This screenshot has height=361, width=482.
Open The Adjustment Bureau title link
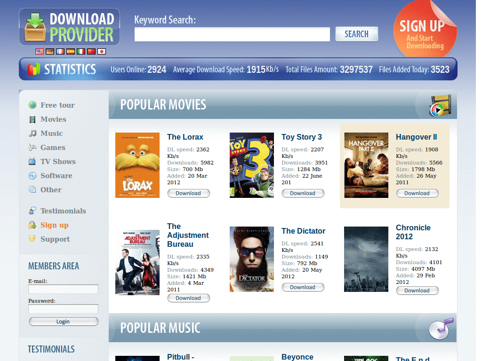pos(188,235)
